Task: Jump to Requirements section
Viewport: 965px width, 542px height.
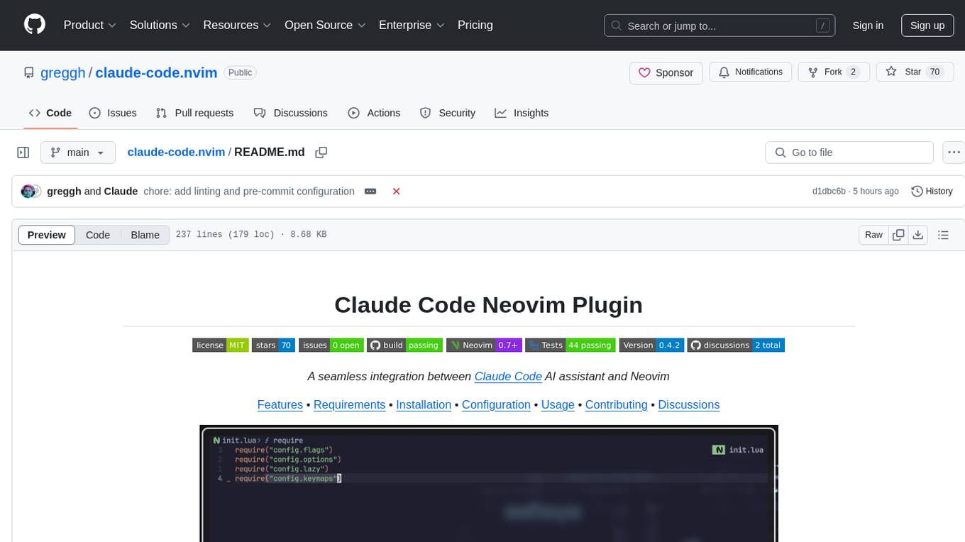Action: pyautogui.click(x=349, y=405)
